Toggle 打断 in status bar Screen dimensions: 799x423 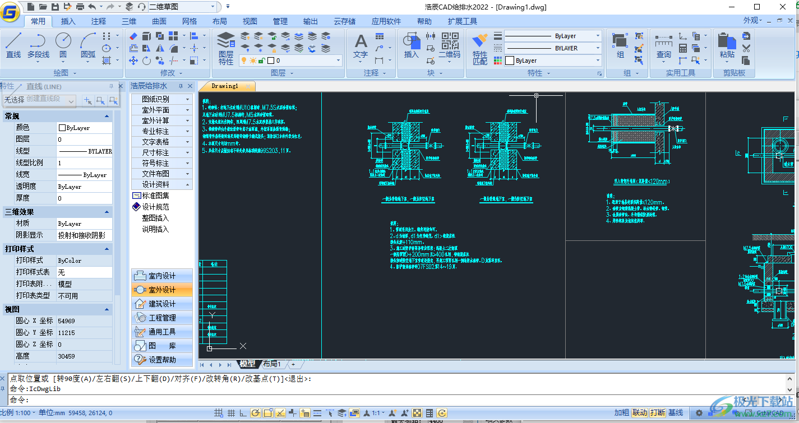(658, 413)
